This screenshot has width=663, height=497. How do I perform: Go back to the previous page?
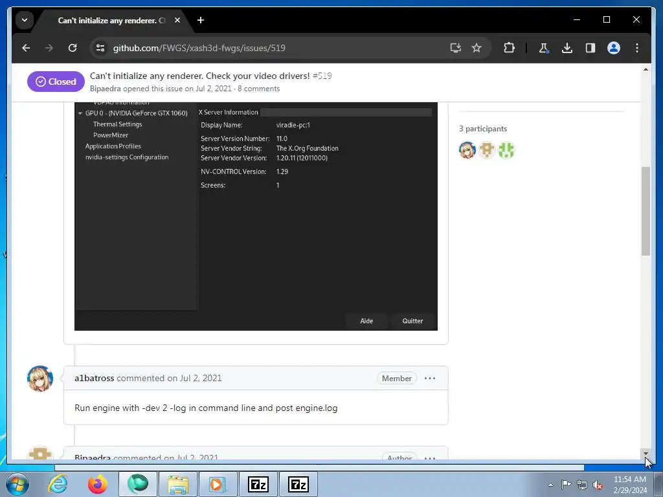pos(26,48)
